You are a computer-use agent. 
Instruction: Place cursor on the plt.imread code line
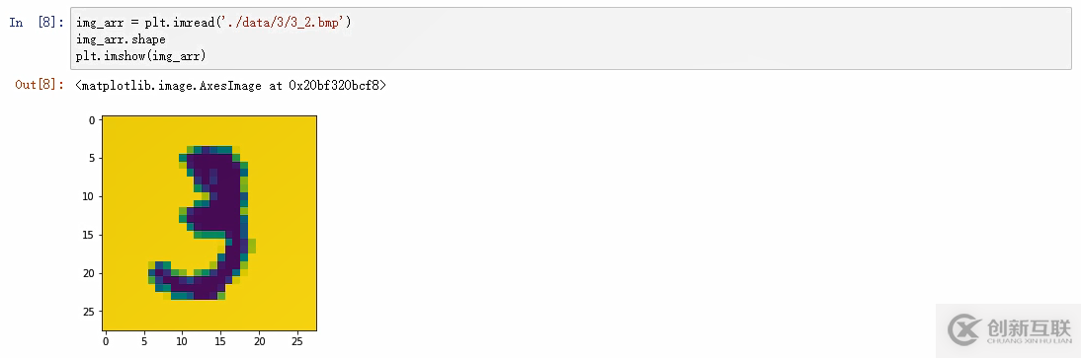point(213,23)
